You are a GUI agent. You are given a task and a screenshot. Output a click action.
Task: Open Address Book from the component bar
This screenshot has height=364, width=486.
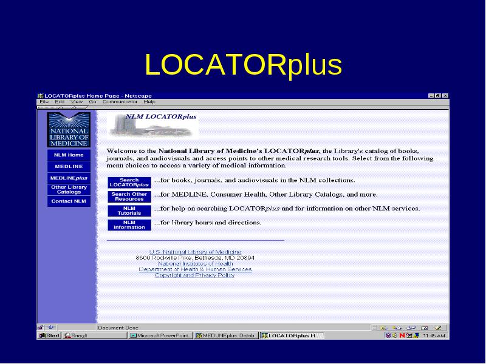[x=424, y=328]
